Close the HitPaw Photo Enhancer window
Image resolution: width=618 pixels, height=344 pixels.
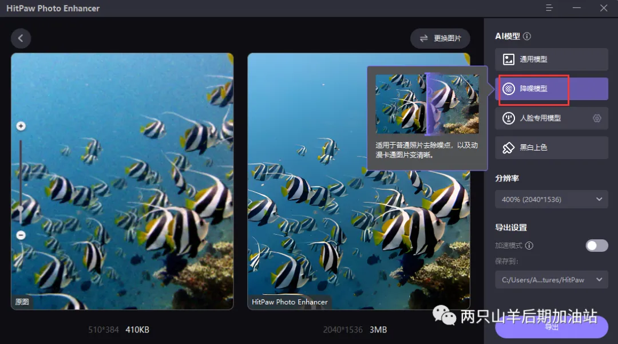[x=604, y=8]
